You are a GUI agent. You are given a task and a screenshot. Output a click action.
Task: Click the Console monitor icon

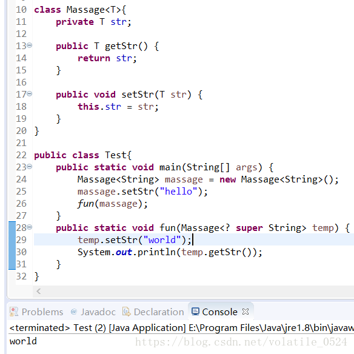click(x=195, y=312)
